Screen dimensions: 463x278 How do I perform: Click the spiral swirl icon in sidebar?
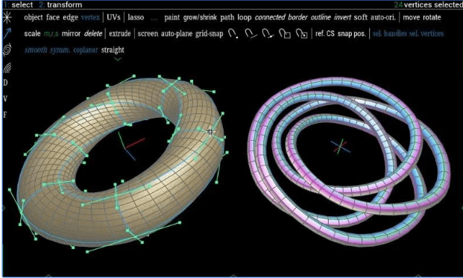7,50
